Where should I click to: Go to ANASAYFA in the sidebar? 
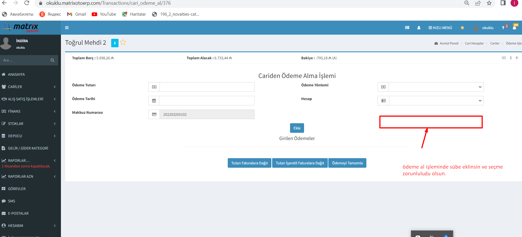pos(16,75)
